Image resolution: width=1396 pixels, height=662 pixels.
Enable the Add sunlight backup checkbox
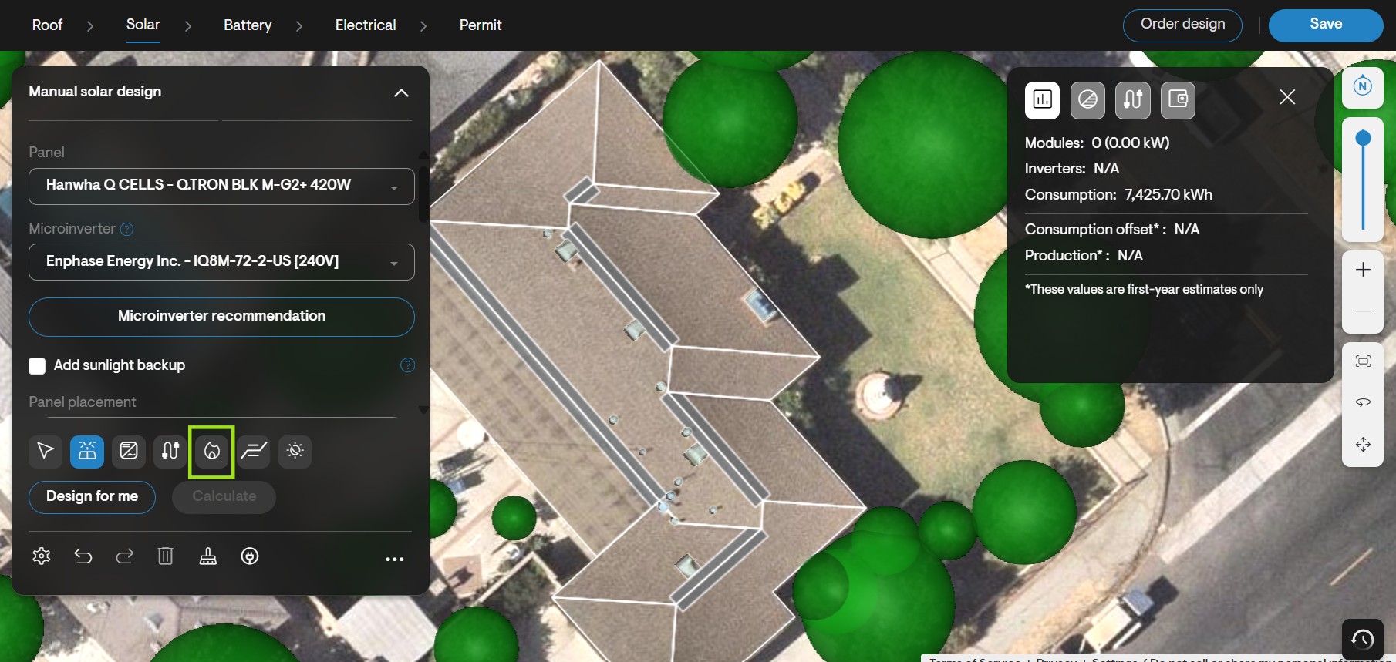(x=37, y=366)
